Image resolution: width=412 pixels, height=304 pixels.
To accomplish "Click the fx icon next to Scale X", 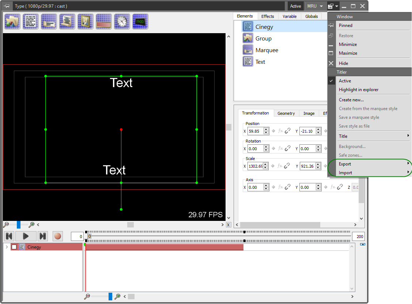I will coord(280,166).
